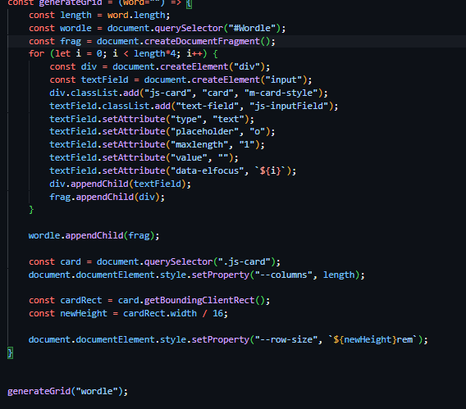Click 'div.appendChild(textField);' line
This screenshot has height=409, width=466.
[x=120, y=184]
